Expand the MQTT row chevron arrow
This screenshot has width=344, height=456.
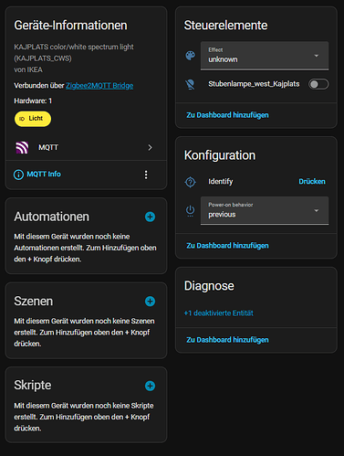[150, 148]
